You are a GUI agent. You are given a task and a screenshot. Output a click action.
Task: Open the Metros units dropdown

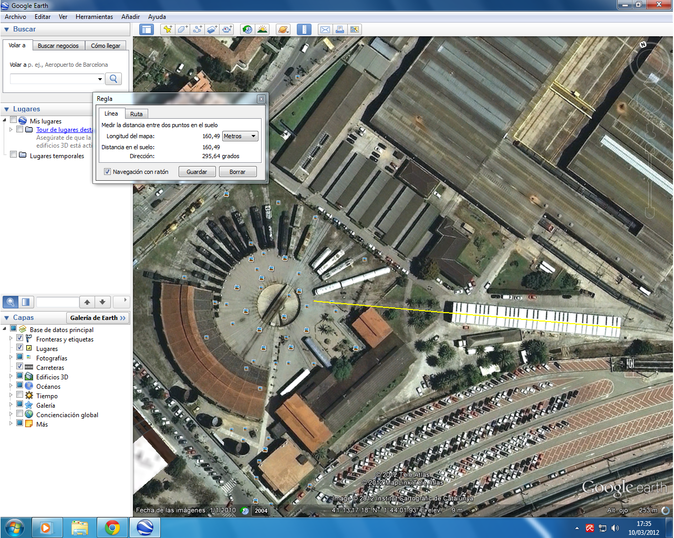[240, 136]
